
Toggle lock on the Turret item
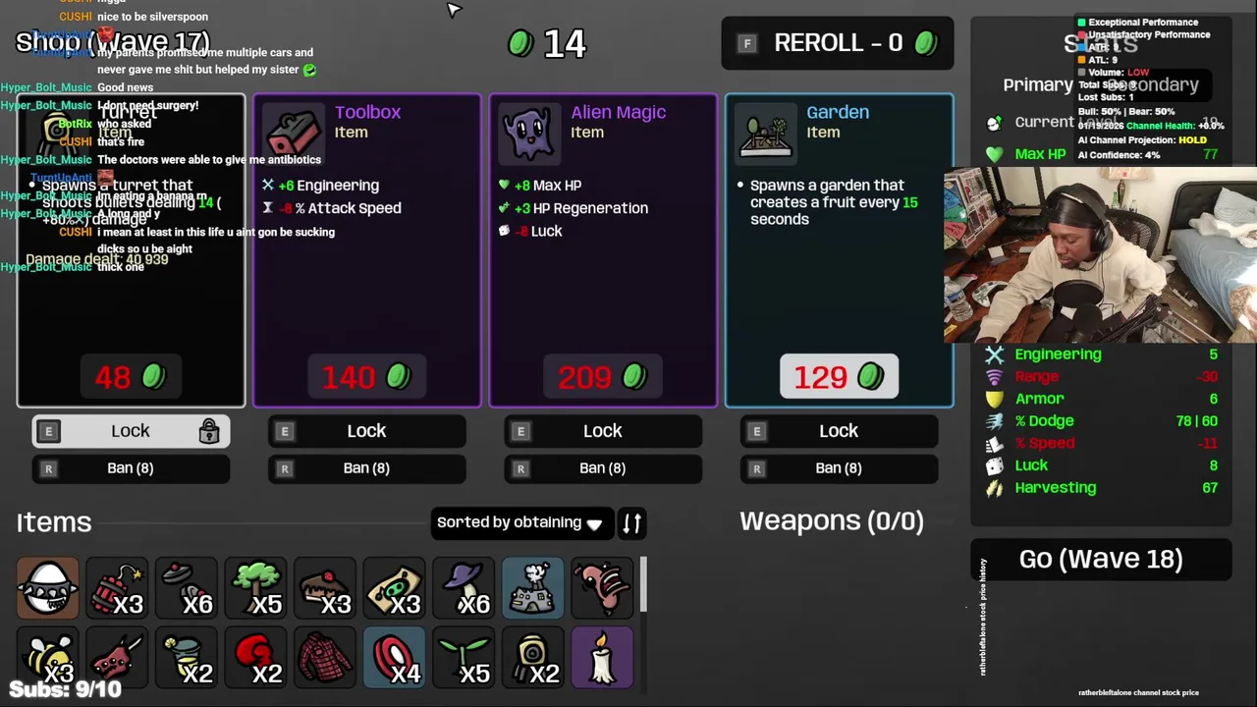131,431
